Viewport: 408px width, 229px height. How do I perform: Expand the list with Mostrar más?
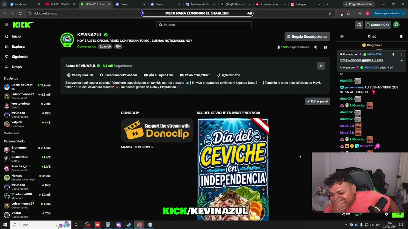pos(11,133)
